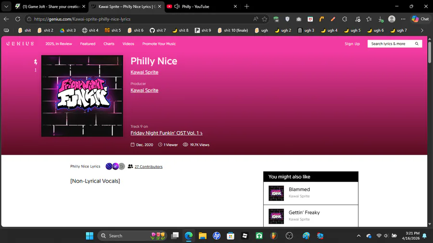Click the Sign Up link
The image size is (433, 243).
352,44
